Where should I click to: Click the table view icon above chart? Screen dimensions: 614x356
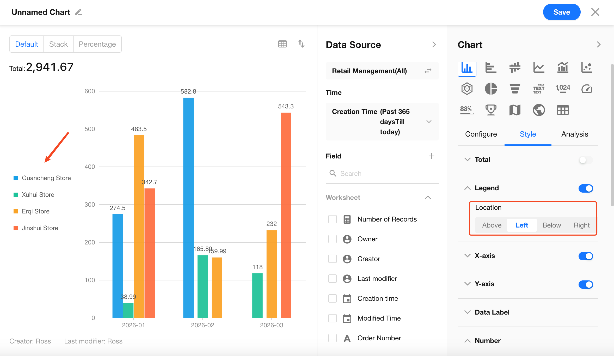pyautogui.click(x=282, y=44)
